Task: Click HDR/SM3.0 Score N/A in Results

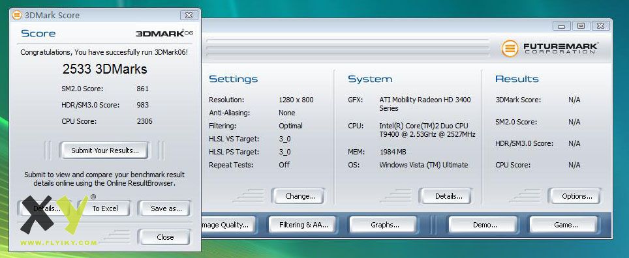Action: (x=574, y=143)
